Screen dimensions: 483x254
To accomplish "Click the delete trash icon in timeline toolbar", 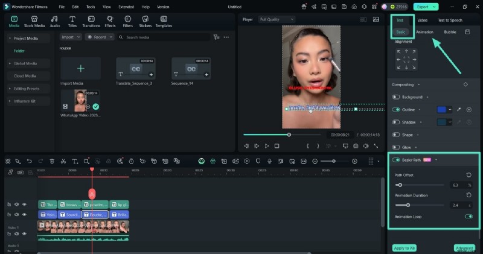I will (52, 162).
